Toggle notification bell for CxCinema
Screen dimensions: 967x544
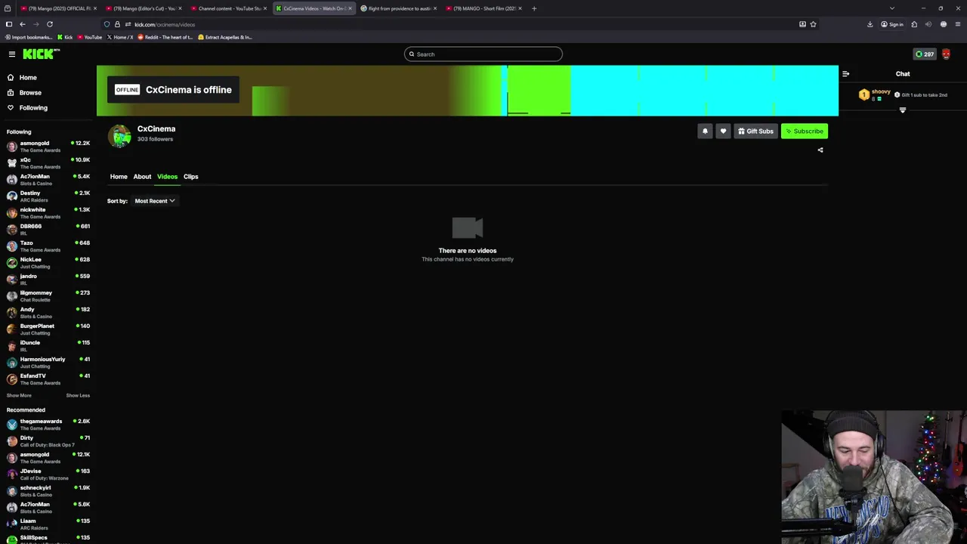click(705, 131)
